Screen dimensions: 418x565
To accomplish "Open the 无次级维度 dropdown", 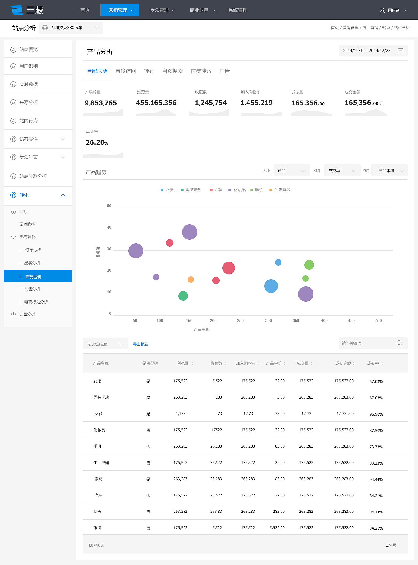I will coord(105,344).
